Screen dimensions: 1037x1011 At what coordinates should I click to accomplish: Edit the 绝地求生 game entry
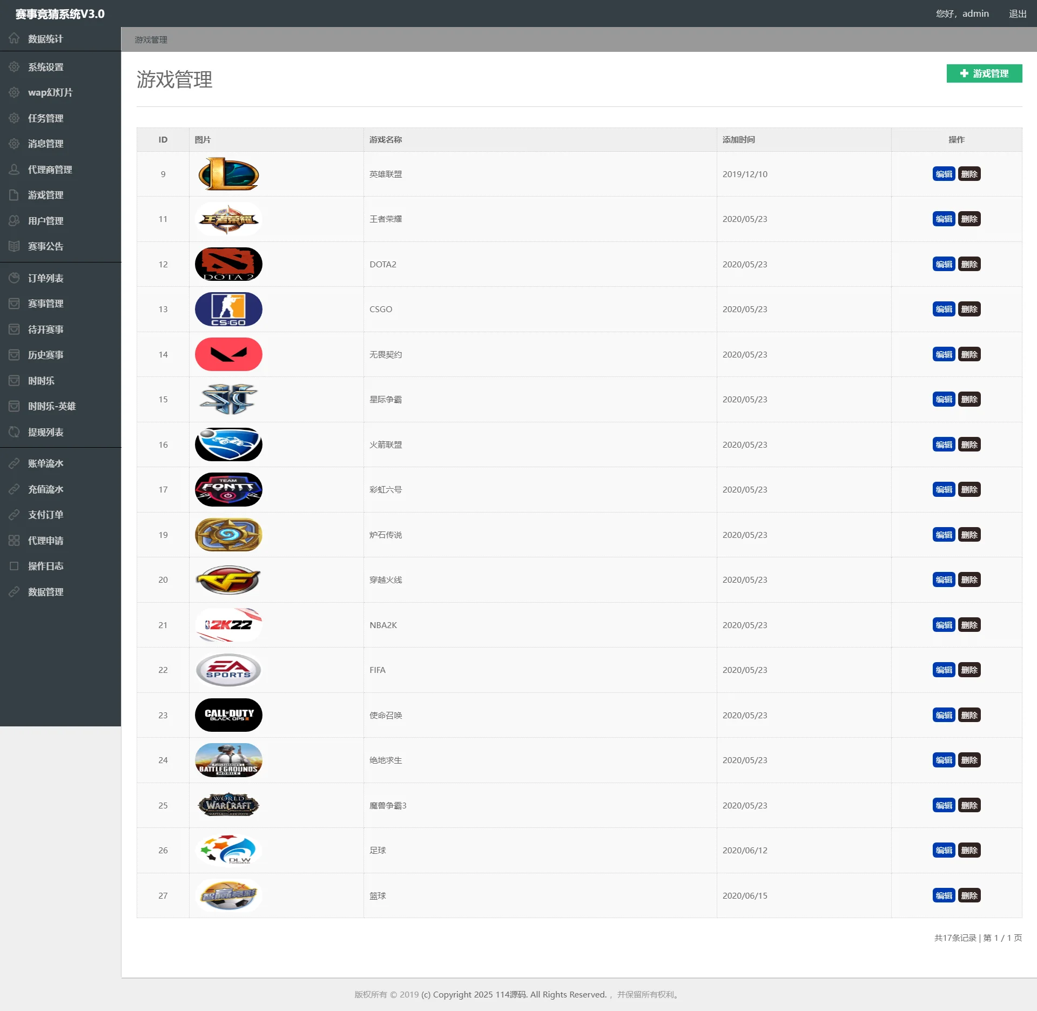(x=944, y=760)
